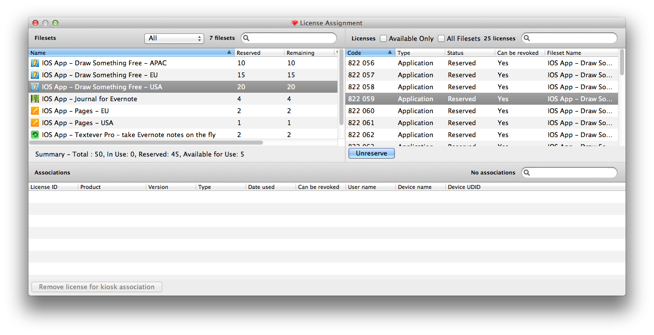Click the Remaining value 15 in EU row

(x=291, y=75)
